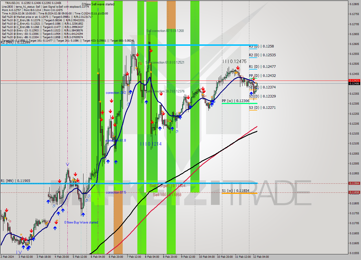This screenshot has height=260, width=361.
Task: Click the 'Target100: 0.11858' targets line
Action: (68, 40)
